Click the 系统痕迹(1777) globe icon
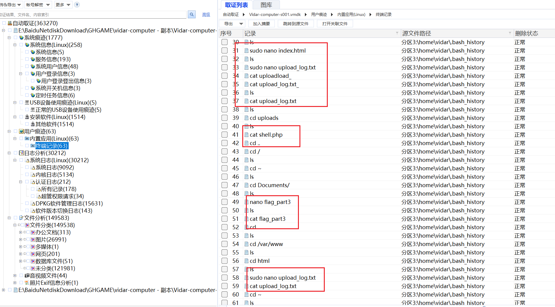Viewport: 555px width, 307px height. click(x=21, y=38)
